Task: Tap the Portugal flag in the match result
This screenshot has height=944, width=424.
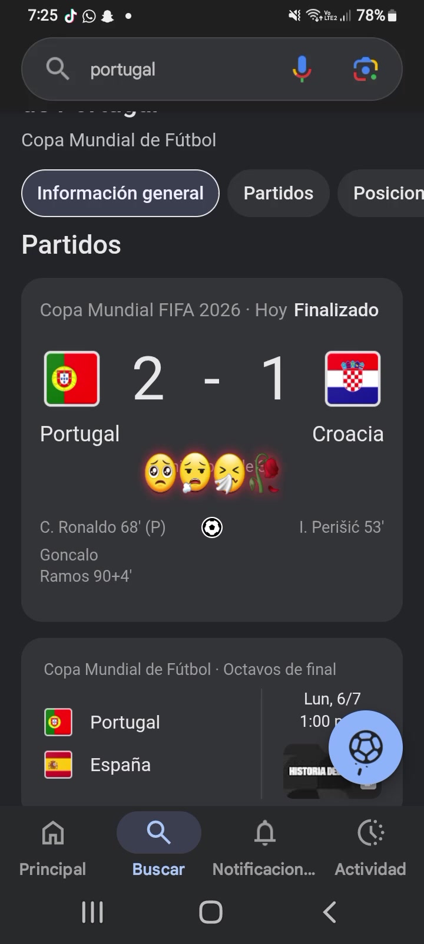Action: tap(72, 379)
